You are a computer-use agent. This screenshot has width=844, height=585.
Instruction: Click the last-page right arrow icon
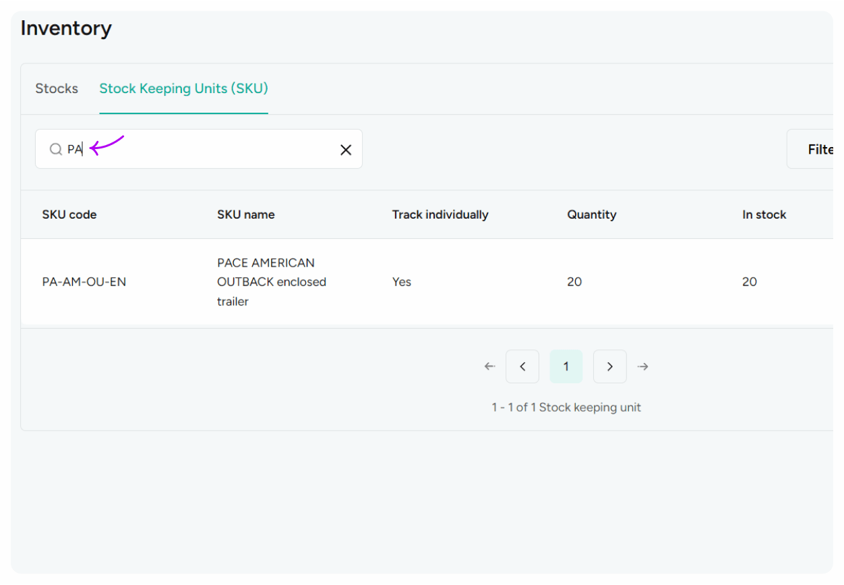(x=642, y=366)
